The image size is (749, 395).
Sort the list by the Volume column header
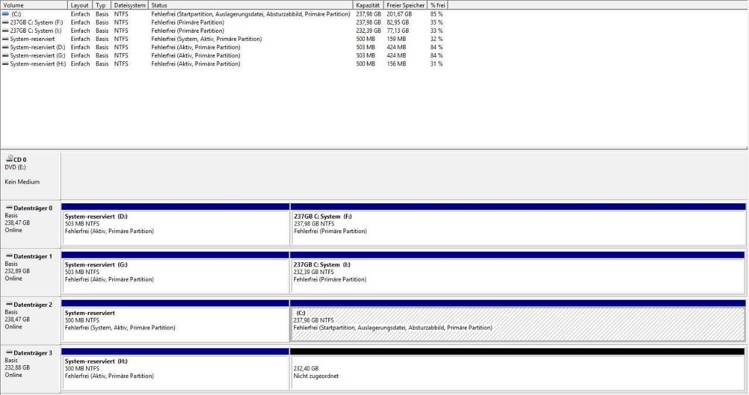[x=34, y=5]
